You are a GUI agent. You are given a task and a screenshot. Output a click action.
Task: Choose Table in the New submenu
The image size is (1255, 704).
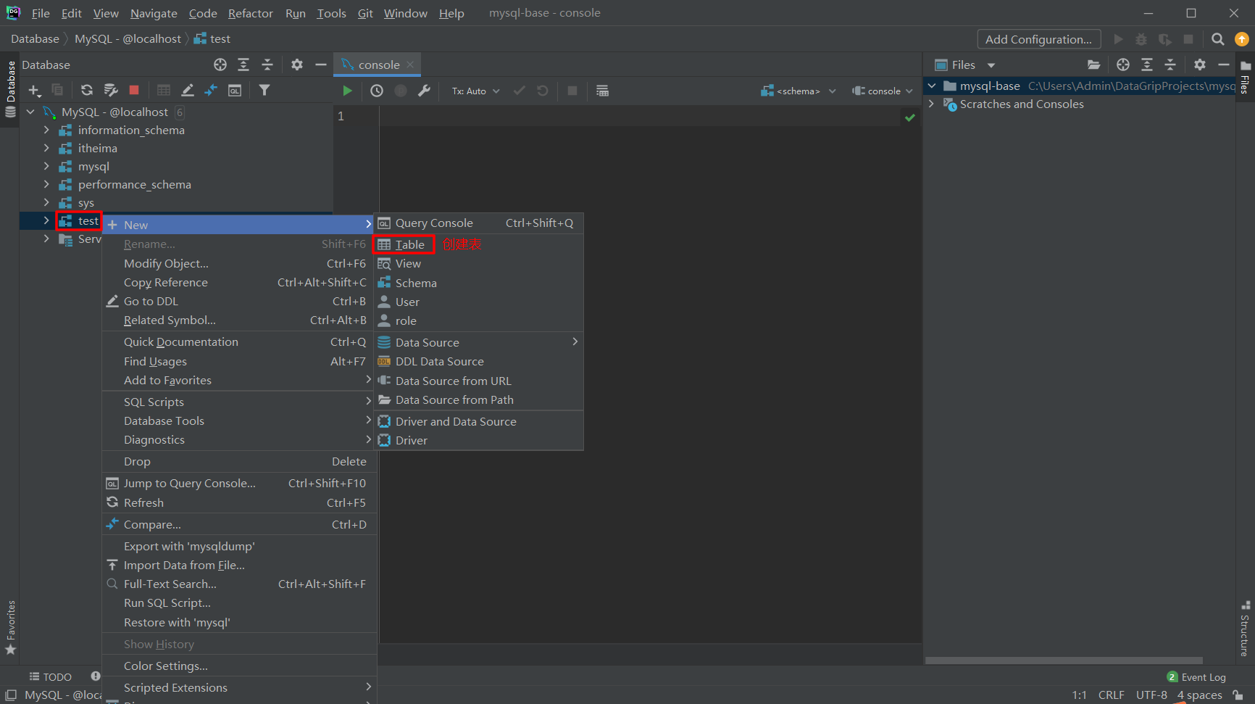[x=478, y=244]
